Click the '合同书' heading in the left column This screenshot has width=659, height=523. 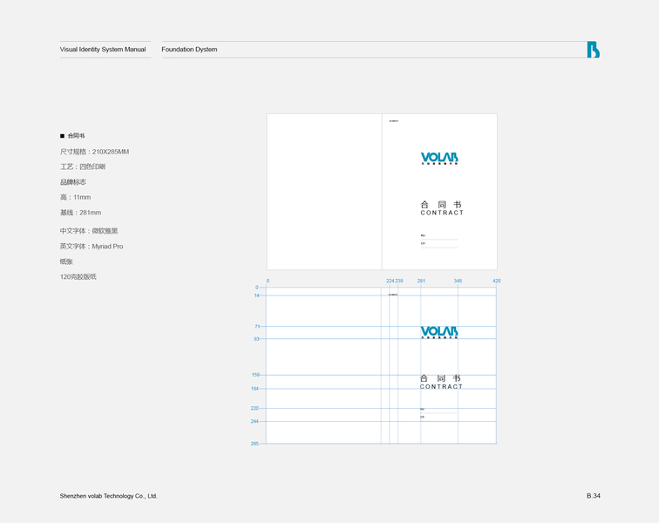point(76,136)
